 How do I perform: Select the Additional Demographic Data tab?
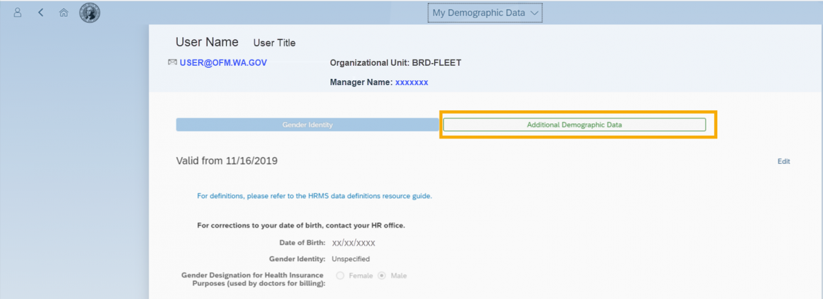tap(574, 125)
